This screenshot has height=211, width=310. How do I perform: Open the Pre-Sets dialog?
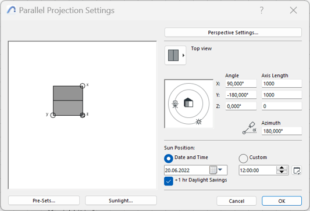tap(44, 201)
